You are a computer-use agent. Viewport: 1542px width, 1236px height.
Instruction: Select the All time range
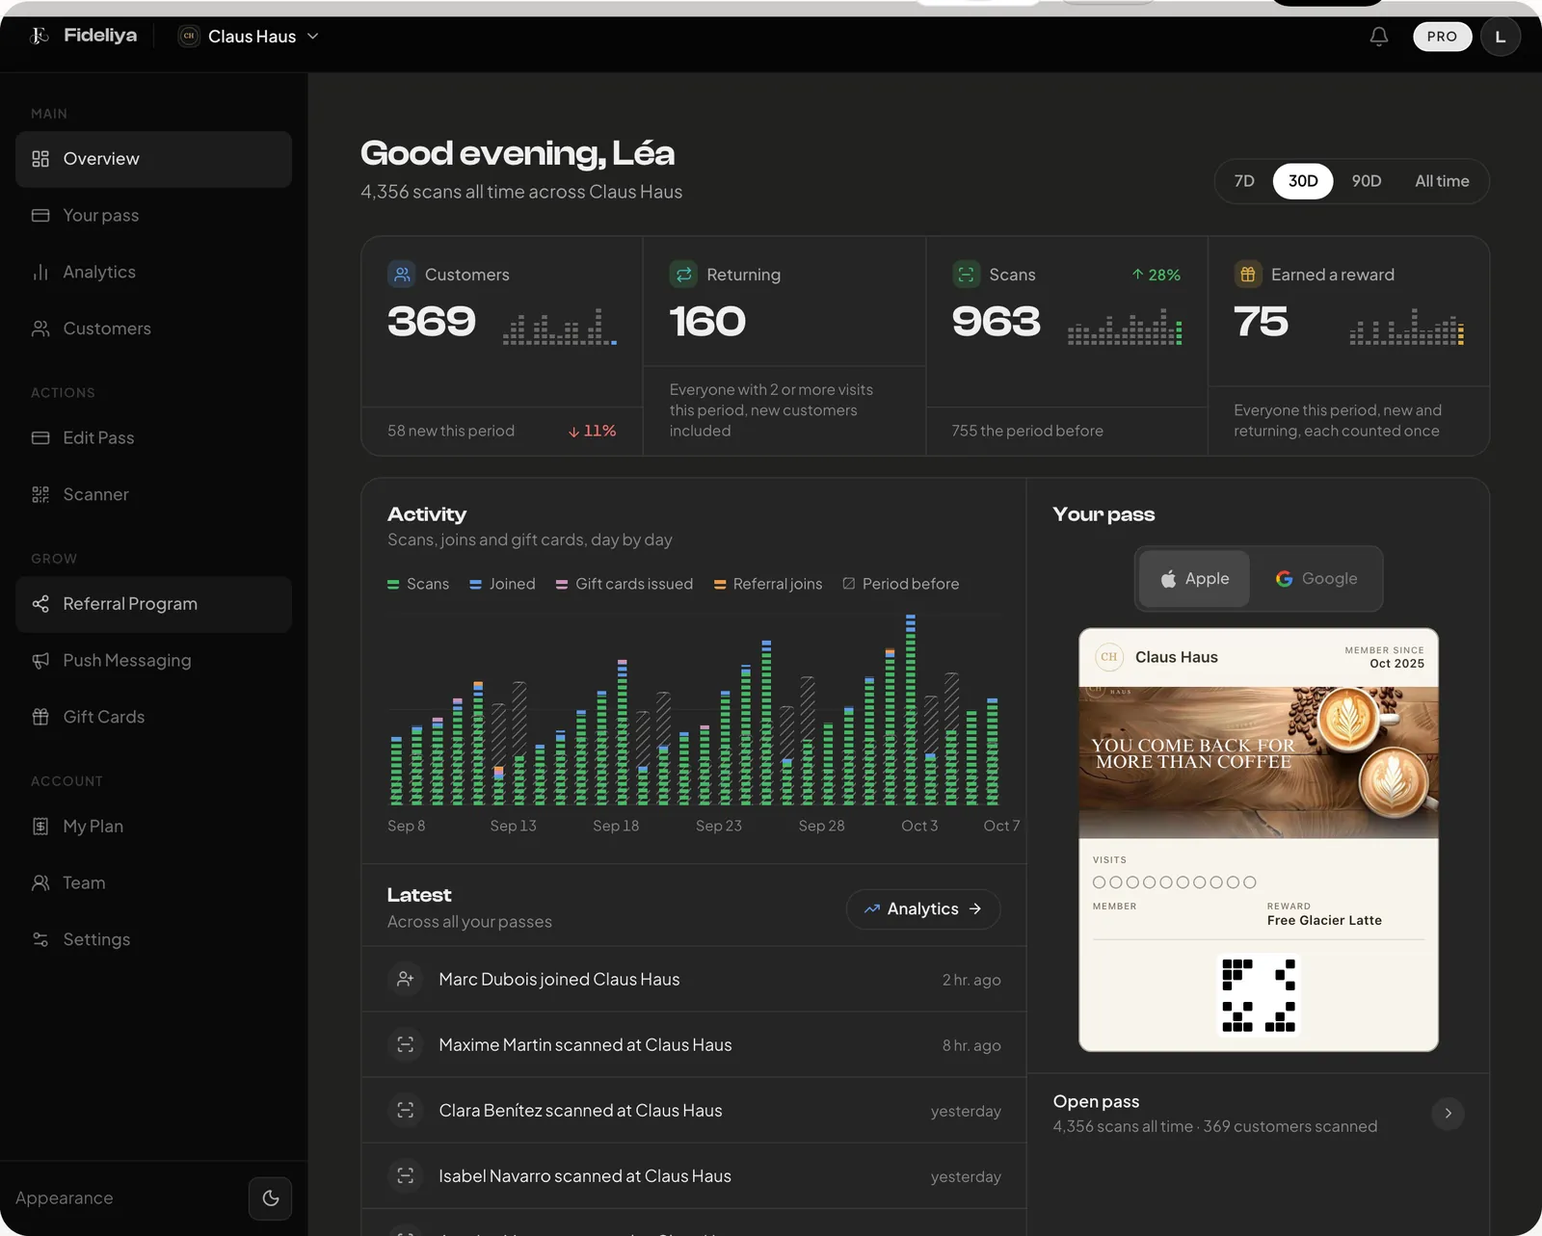coord(1442,181)
